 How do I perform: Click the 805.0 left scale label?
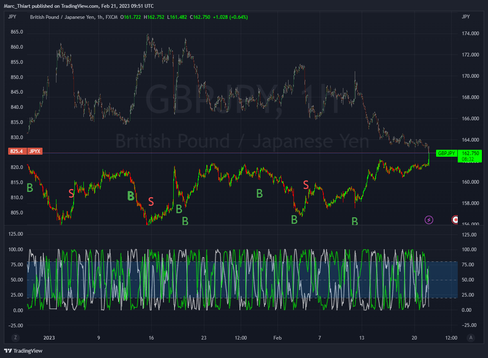tap(17, 213)
